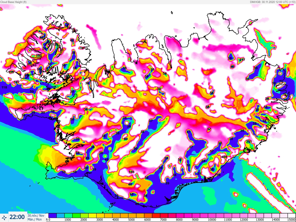Click the '118' map value at far west
The height and width of the screenshot is (222, 296).
coord(4,87)
